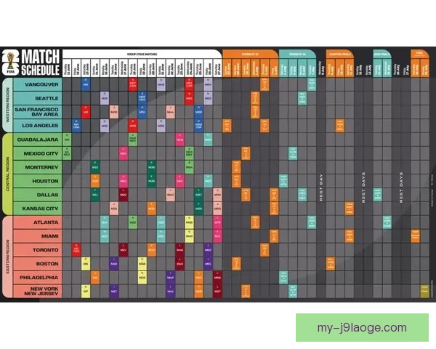Click Seattle's blue USA match cell

[142, 98]
